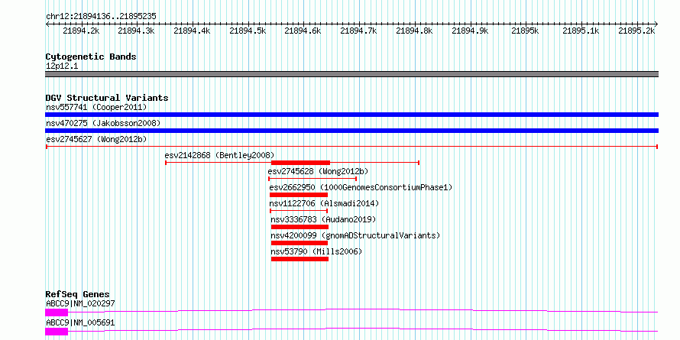680x340 pixels.
Task: Click the 21894.8k ruler tick label
Action: point(415,31)
